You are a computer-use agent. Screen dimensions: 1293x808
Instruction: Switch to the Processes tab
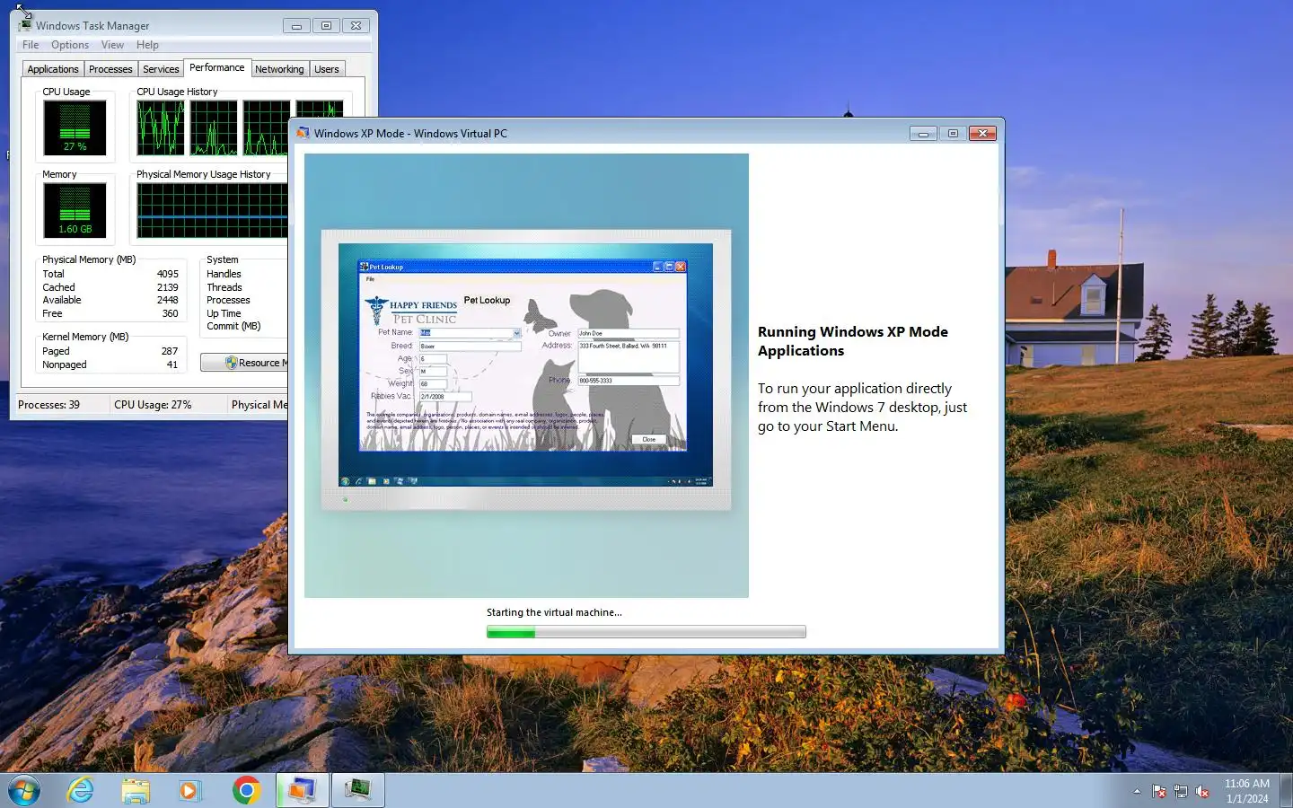110,69
